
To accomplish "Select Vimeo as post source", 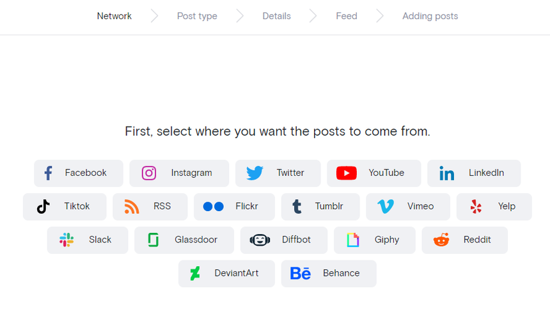I will tap(408, 207).
